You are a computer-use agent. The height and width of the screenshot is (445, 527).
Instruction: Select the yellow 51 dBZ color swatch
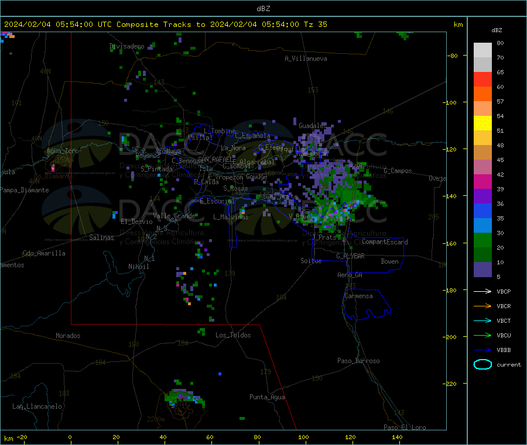[482, 123]
